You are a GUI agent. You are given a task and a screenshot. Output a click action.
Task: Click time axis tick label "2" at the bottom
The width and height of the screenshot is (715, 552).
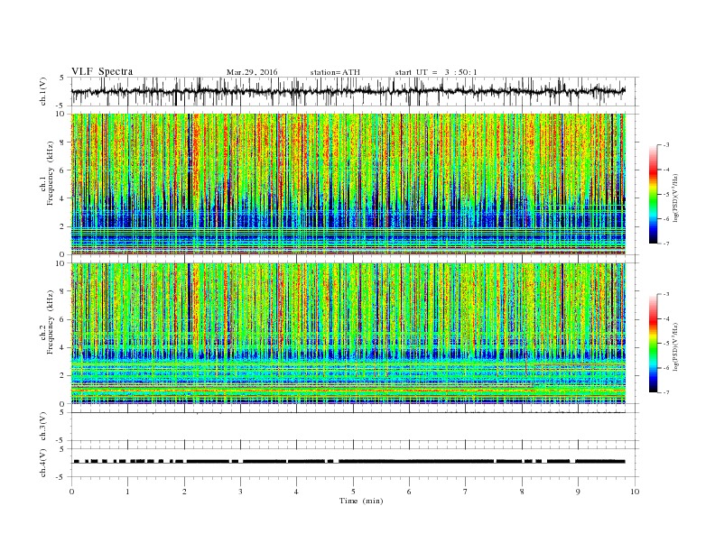tap(184, 492)
